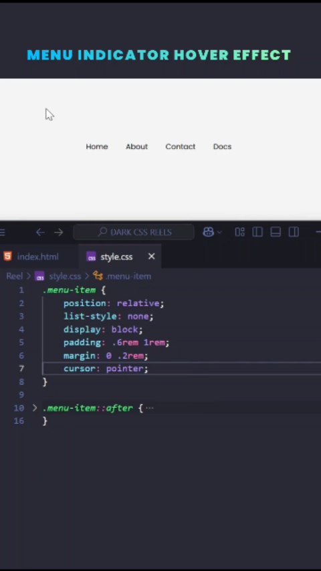Click the Contact menu link

pos(181,146)
